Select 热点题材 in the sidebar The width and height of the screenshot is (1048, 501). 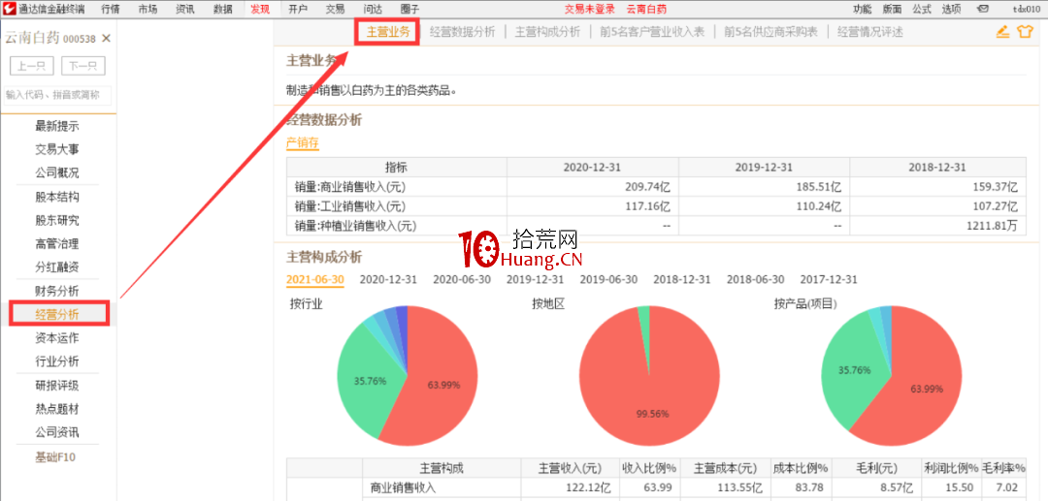coord(57,409)
